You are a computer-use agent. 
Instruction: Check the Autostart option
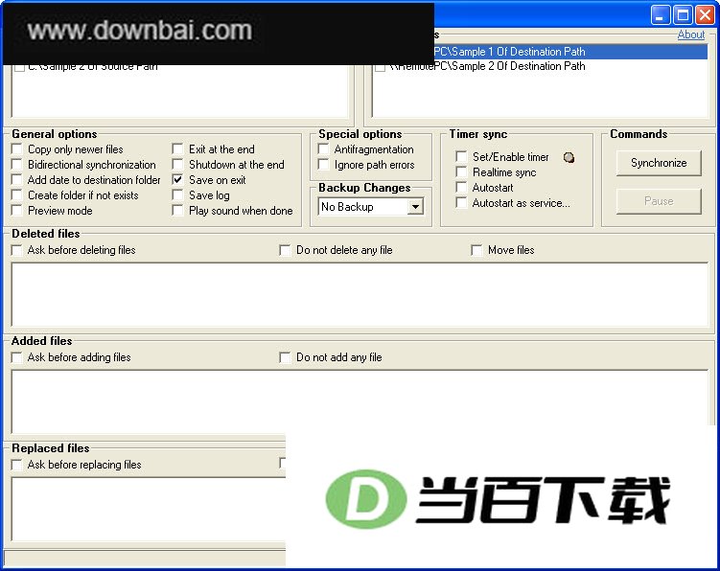click(461, 187)
